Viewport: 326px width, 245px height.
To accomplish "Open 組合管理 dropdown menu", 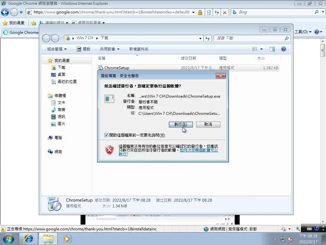I will point(57,49).
